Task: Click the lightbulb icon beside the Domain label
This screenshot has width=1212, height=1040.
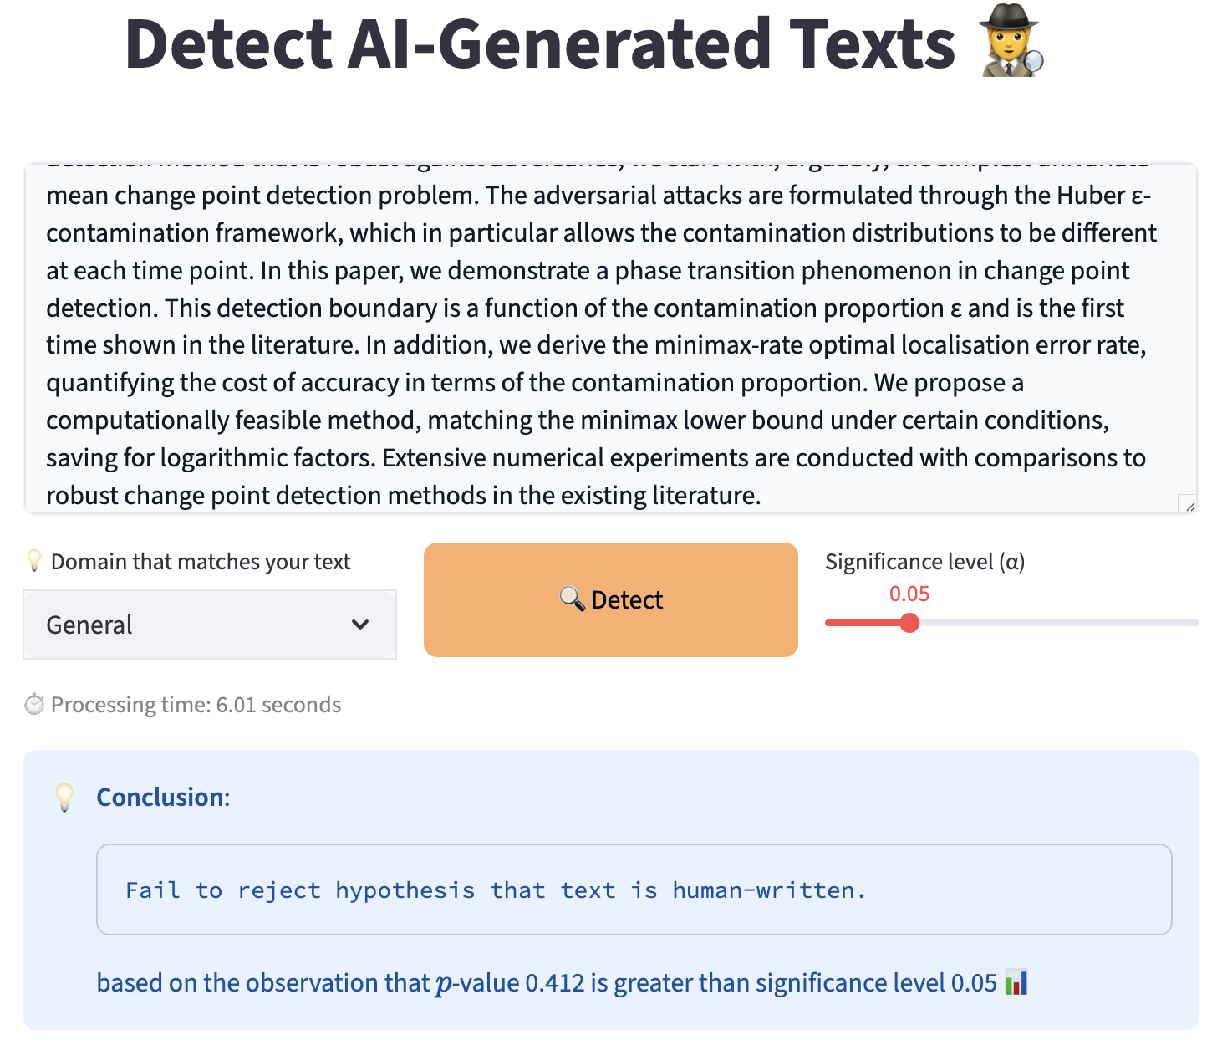Action: click(34, 561)
